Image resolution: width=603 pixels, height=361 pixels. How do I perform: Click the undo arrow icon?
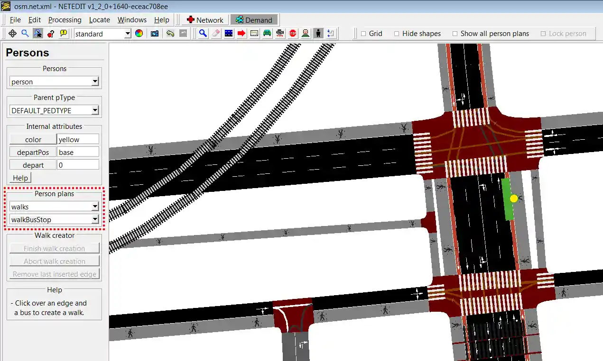tap(170, 34)
